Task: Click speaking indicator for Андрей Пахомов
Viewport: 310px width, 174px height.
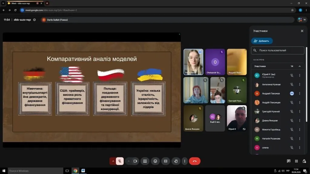Action: coord(292,94)
